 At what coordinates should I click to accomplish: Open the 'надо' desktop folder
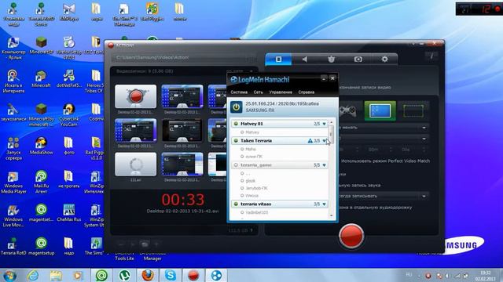[68, 247]
